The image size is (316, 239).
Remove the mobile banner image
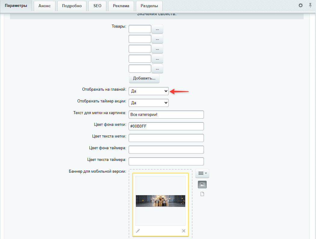(183, 231)
